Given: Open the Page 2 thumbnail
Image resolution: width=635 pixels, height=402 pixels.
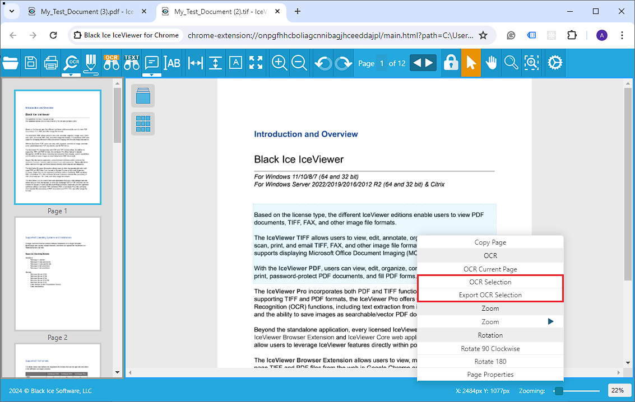Looking at the screenshot, I should point(58,274).
